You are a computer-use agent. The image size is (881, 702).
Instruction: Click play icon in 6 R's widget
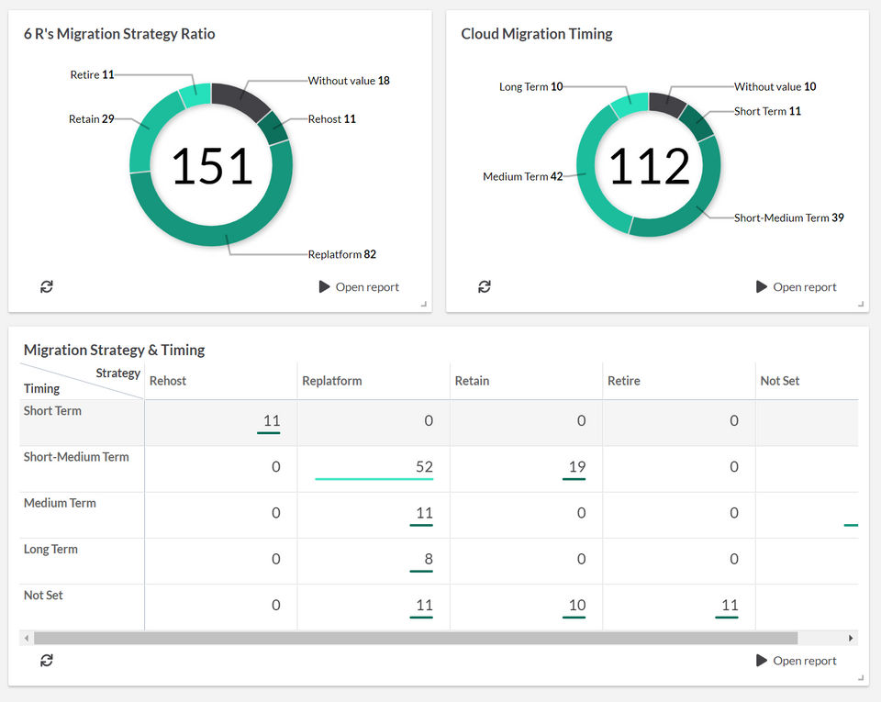click(324, 287)
